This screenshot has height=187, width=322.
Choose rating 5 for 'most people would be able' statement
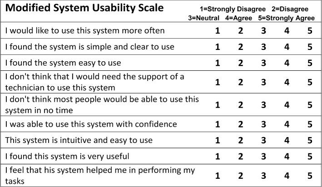pos(310,105)
